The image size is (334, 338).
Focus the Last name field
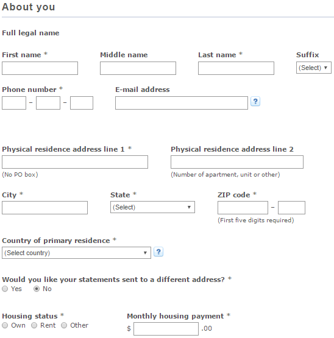pyautogui.click(x=236, y=68)
